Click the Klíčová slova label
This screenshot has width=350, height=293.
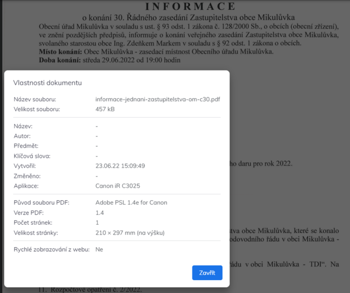32,156
